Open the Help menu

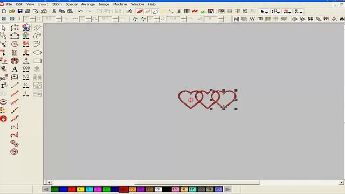[151, 4]
